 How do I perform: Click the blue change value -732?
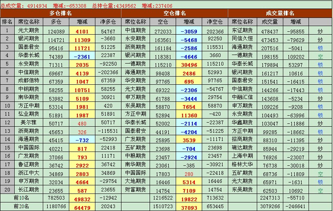tap(82, 141)
